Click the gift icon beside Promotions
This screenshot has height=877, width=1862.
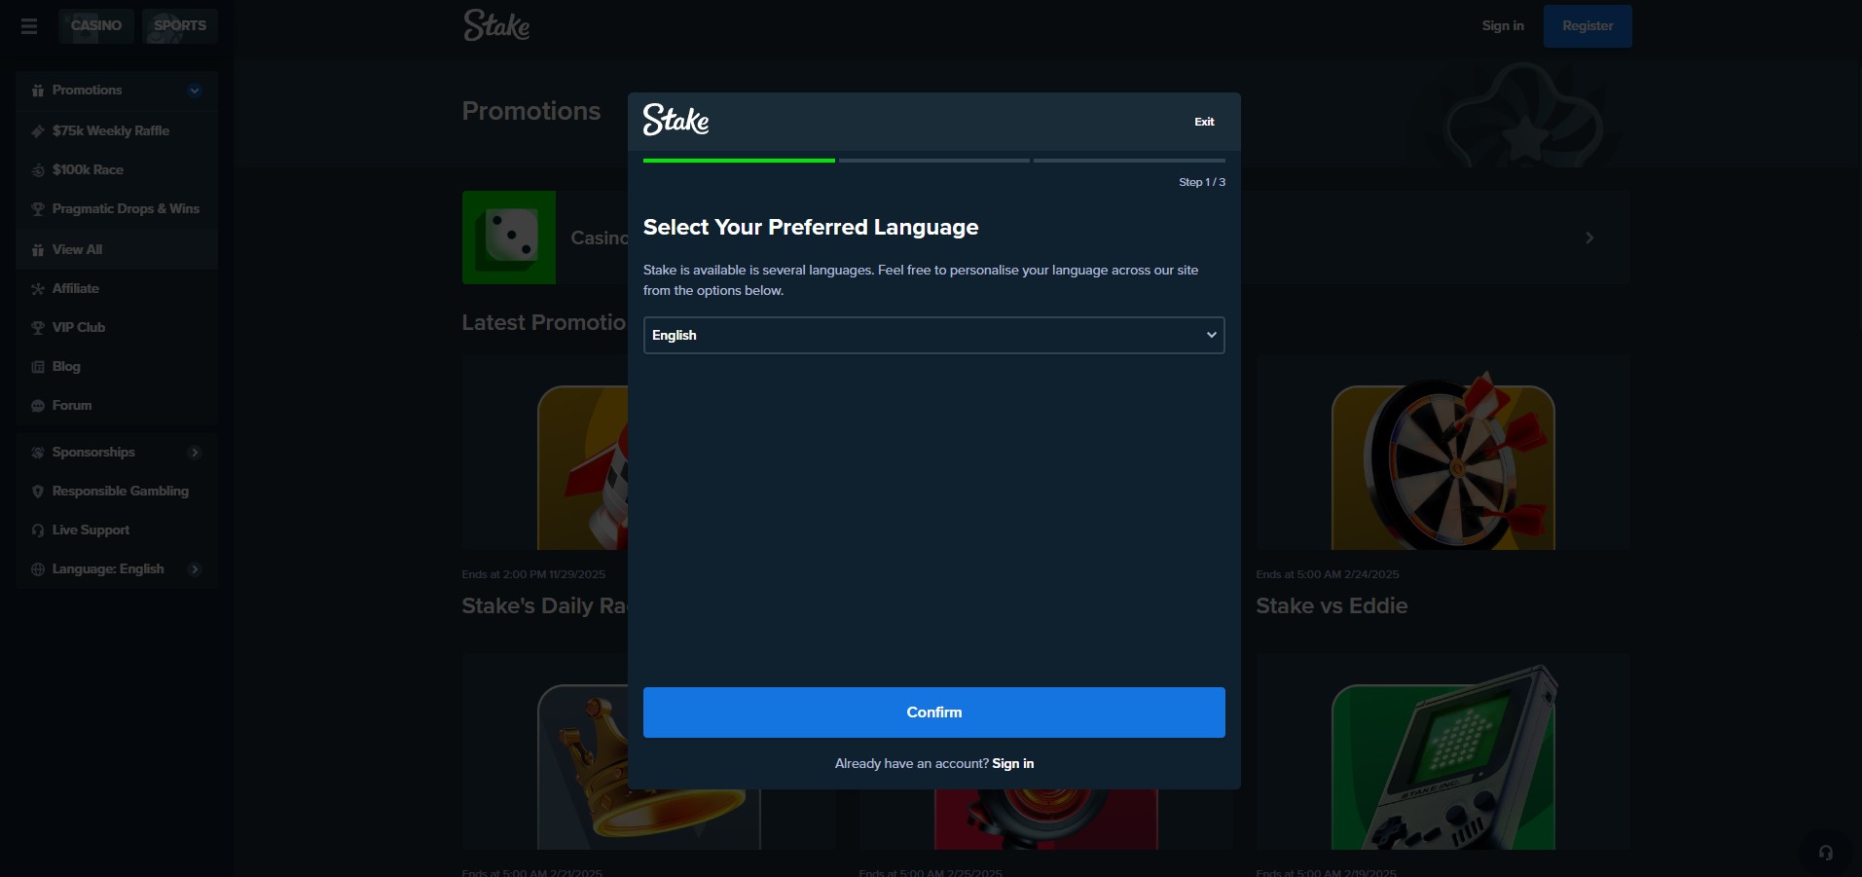(38, 91)
